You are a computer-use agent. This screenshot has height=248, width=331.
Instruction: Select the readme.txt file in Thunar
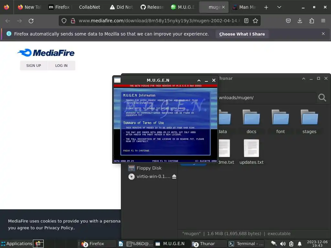click(226, 152)
